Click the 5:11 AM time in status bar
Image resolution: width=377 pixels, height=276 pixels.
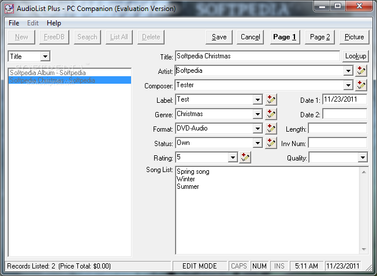click(x=307, y=266)
